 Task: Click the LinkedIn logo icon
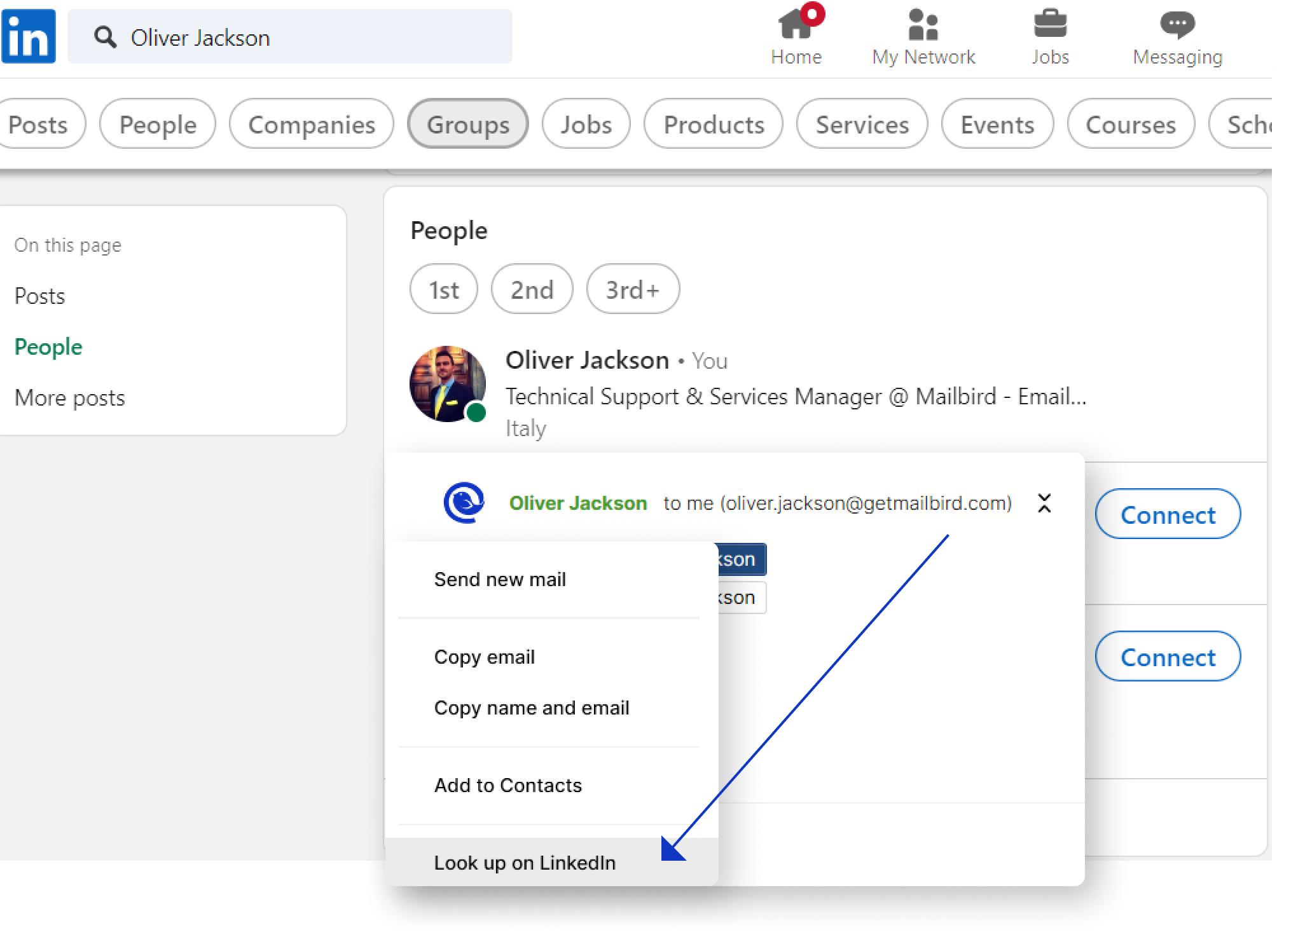[28, 36]
